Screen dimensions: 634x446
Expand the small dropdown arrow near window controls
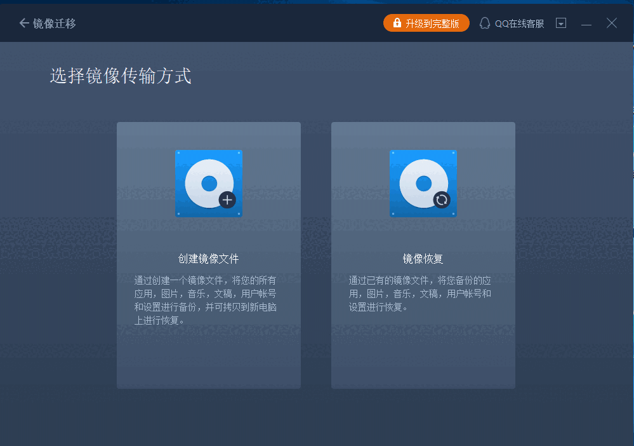click(561, 22)
